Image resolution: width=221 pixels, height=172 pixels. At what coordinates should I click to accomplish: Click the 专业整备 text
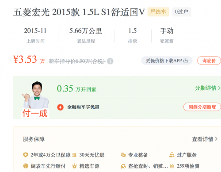click(138, 155)
